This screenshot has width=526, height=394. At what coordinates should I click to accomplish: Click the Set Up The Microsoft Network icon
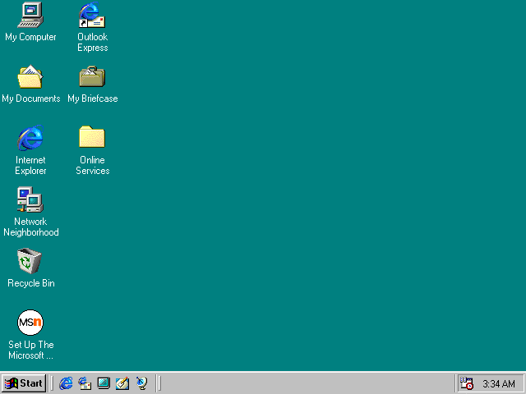pos(30,323)
